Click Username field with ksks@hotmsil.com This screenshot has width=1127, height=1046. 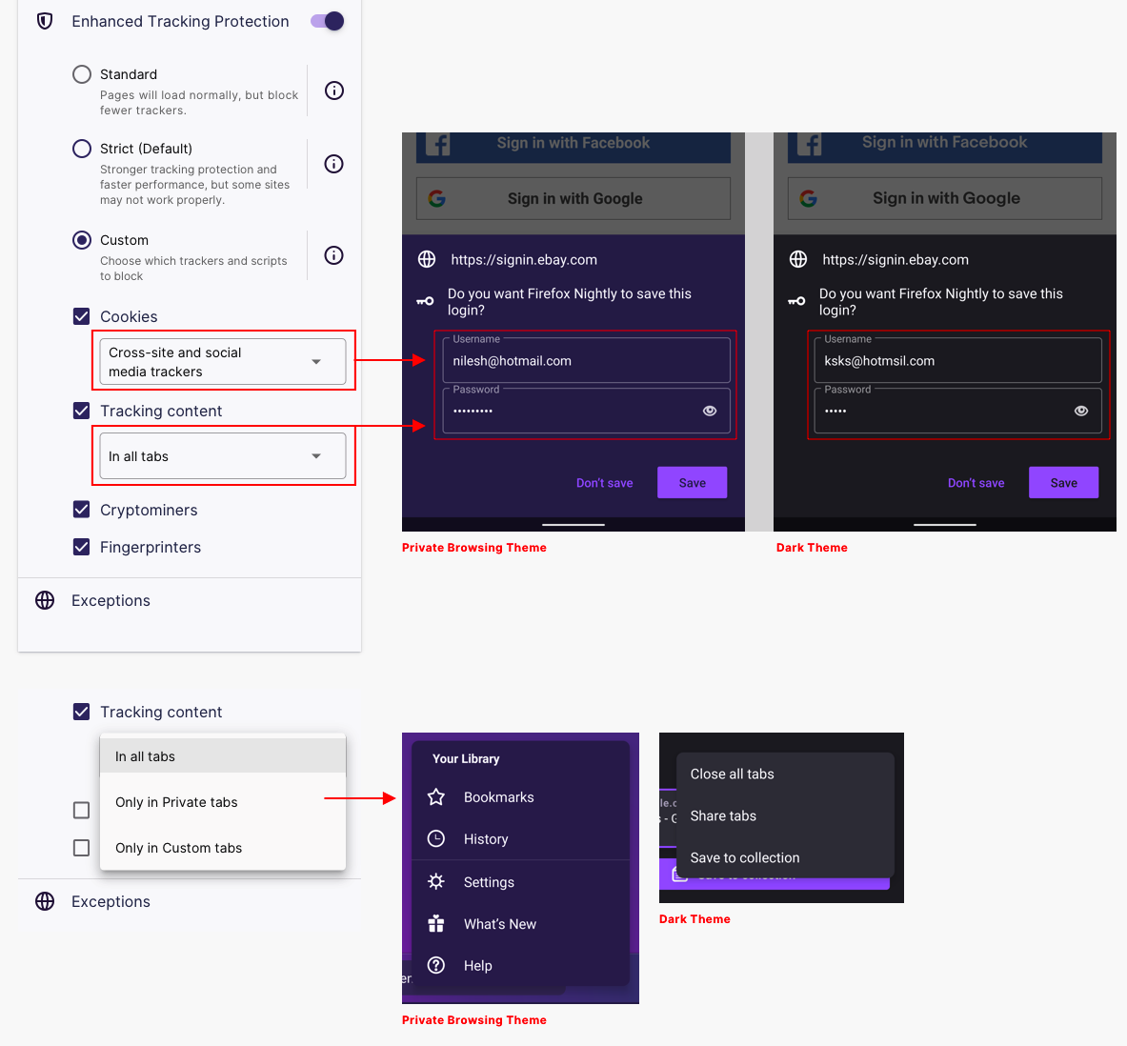coord(958,360)
